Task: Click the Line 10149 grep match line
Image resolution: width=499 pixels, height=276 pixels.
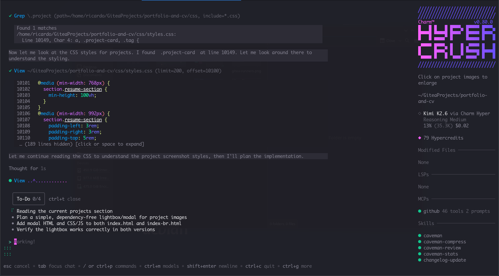Action: pos(81,40)
